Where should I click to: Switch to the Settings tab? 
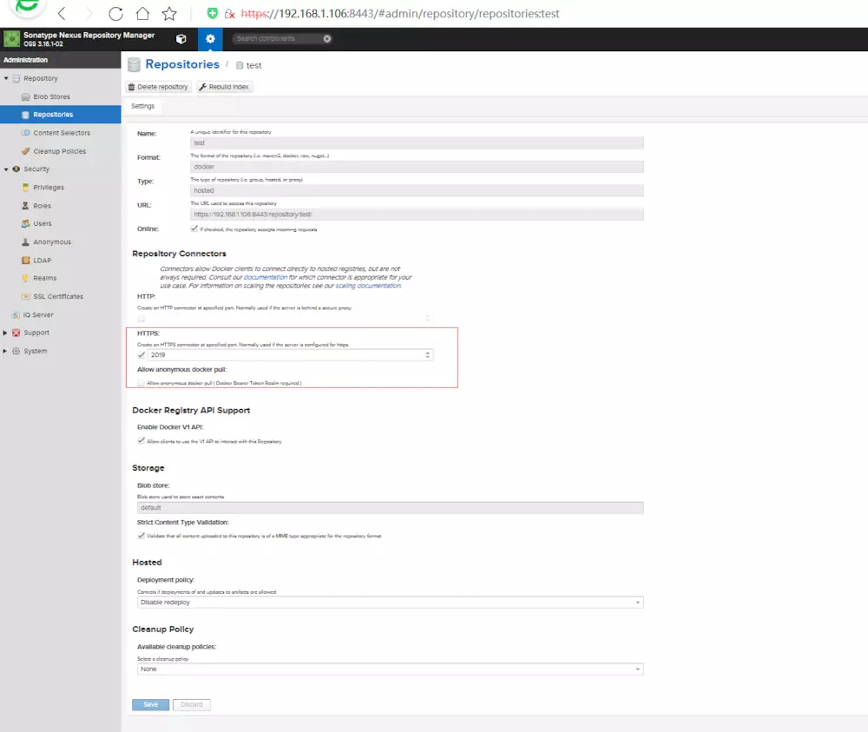(143, 106)
